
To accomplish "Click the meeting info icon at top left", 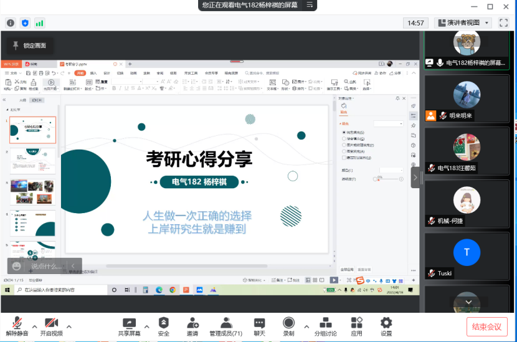I will 11,23.
